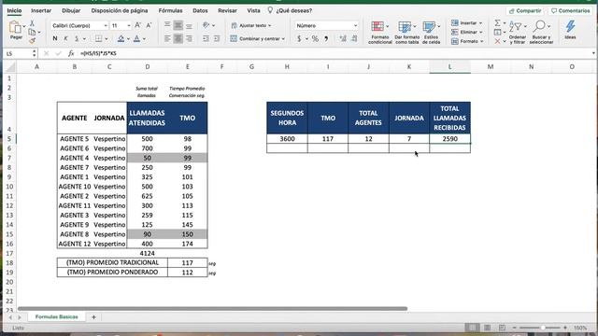Apply fill color bucket
This screenshot has height=336, width=598.
121,38
